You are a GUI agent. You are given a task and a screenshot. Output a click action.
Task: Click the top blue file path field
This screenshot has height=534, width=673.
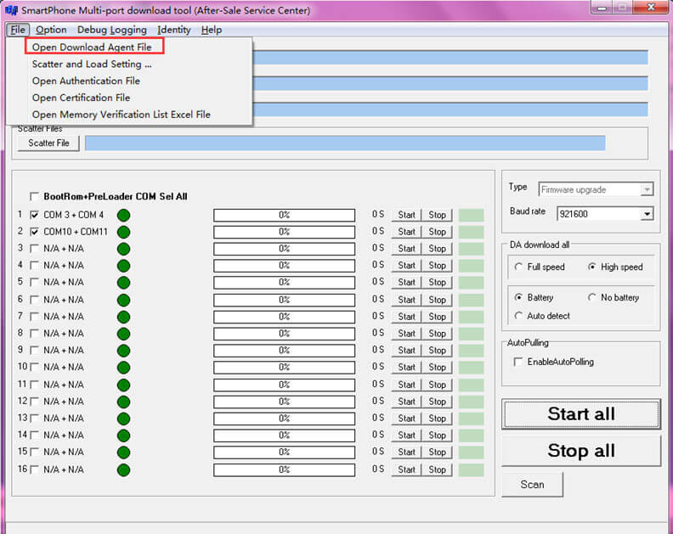click(x=450, y=58)
